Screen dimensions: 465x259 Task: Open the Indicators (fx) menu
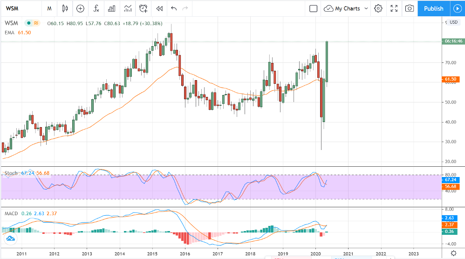pos(96,8)
